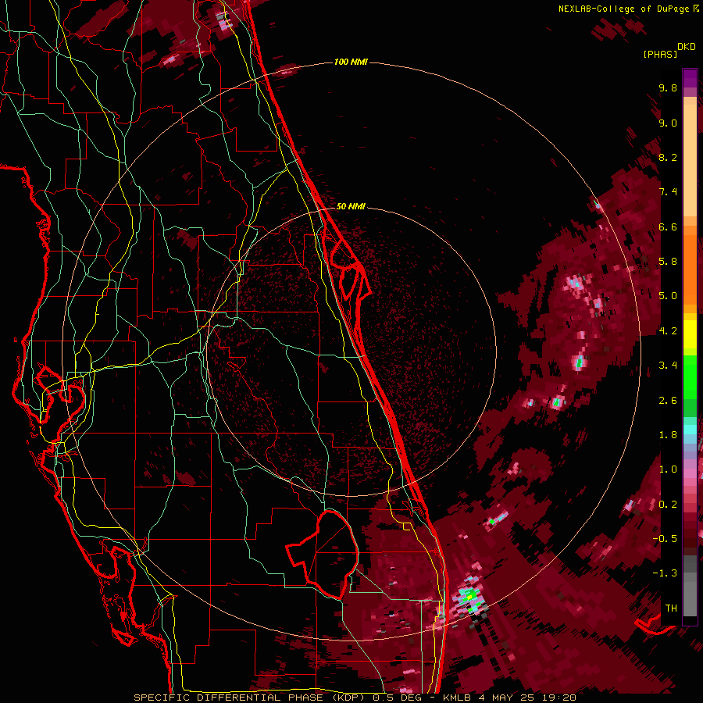This screenshot has height=703, width=703.
Task: Pick the orange segment of the color bar
Action: click(x=690, y=269)
